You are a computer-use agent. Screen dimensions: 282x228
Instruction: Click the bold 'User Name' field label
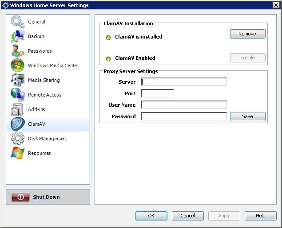coord(122,105)
